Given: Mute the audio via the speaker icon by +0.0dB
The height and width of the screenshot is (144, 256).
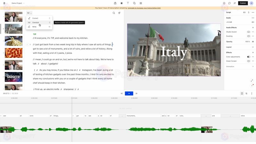Looking at the screenshot, I should point(253,22).
